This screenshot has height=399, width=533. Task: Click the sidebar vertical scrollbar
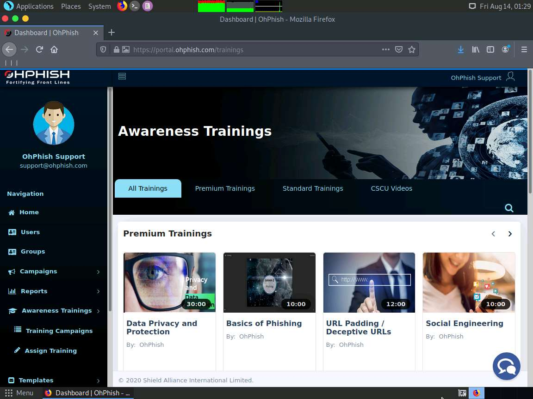pyautogui.click(x=110, y=199)
